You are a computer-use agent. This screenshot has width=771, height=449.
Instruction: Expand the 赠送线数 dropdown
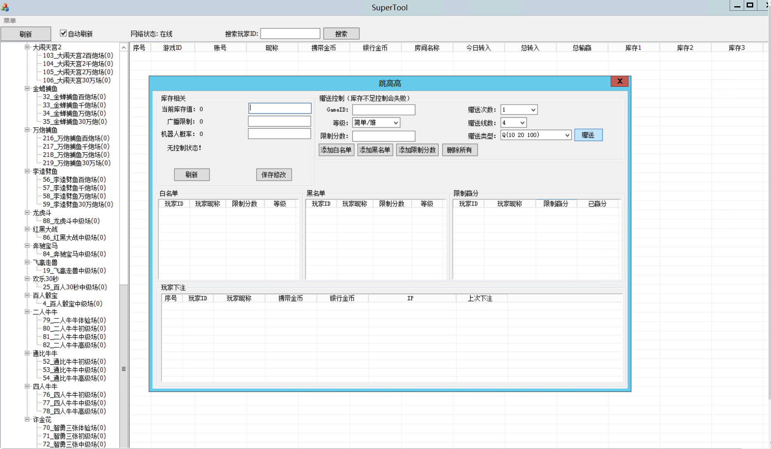[x=522, y=123]
